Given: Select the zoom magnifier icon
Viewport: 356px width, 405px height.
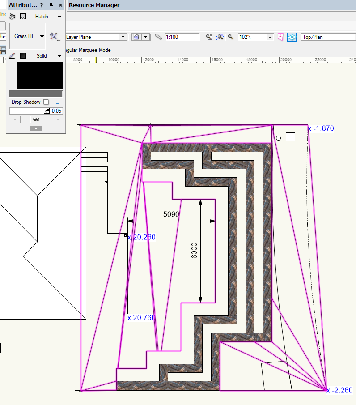Looking at the screenshot, I should click(x=231, y=37).
